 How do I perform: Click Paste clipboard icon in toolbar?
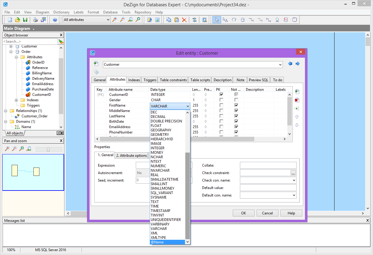[177, 20]
